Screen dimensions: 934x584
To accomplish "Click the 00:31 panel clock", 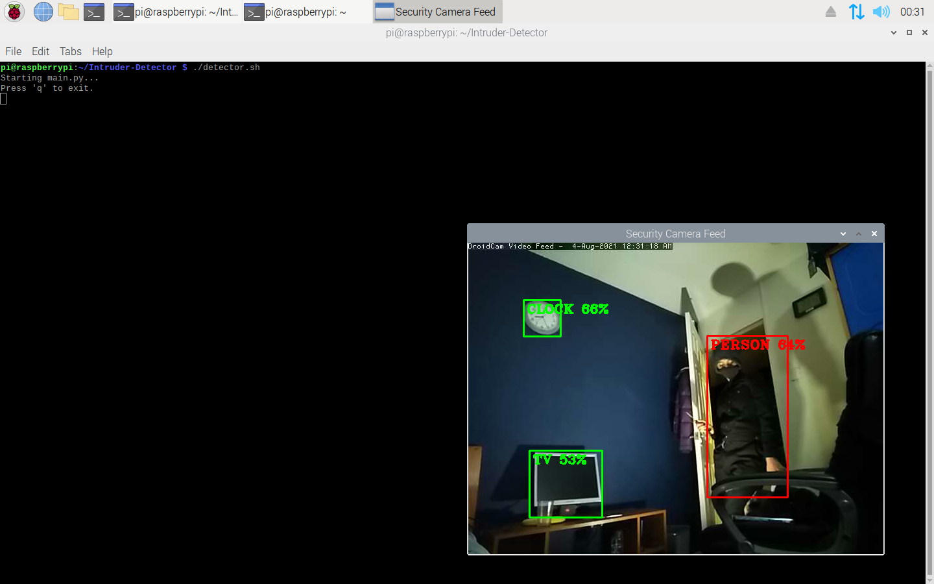I will click(912, 12).
